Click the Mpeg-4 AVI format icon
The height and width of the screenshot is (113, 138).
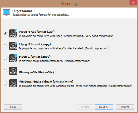click(x=13, y=33)
